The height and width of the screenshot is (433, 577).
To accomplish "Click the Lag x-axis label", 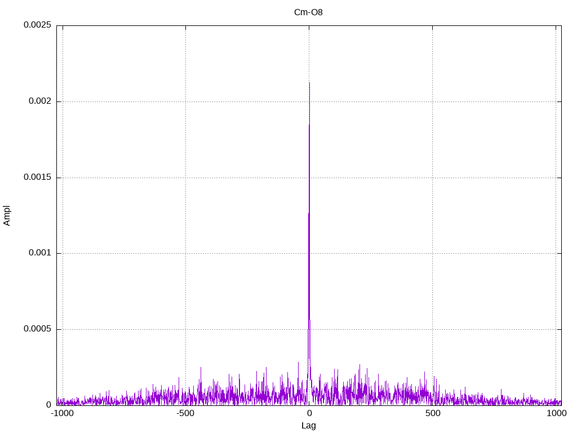I will [308, 426].
